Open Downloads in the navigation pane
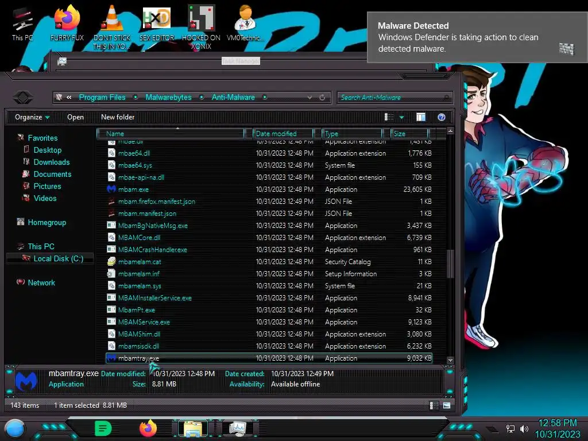Screen dimensions: 588x441 coord(51,162)
